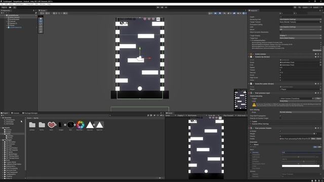
Task: Toggle Scene view audio icon
Action: click(224, 13)
